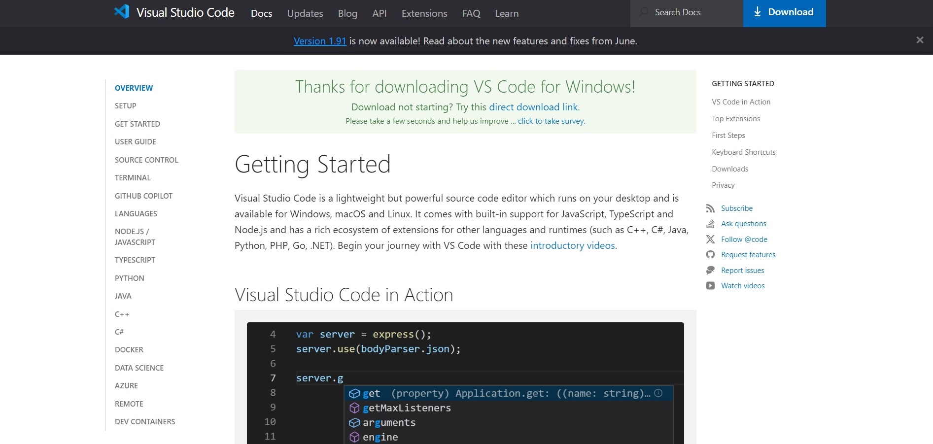
Task: Open the C++ sidebar section
Action: (122, 314)
